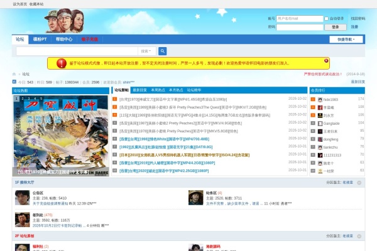Image resolution: width=377 pixels, height=251 pixels.
Task: Open member 刘永芳 profile
Action: click(329, 115)
